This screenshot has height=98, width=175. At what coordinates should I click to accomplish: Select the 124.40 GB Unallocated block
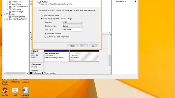tap(84, 56)
